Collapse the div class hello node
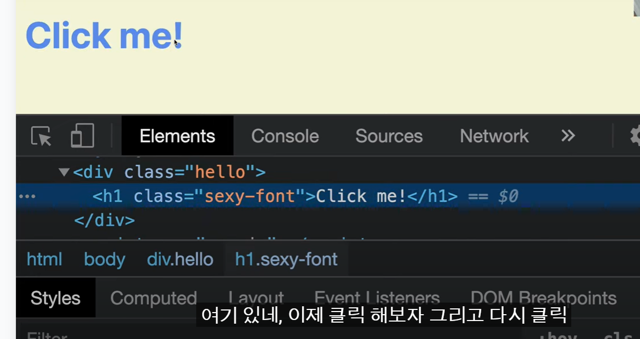 click(64, 172)
